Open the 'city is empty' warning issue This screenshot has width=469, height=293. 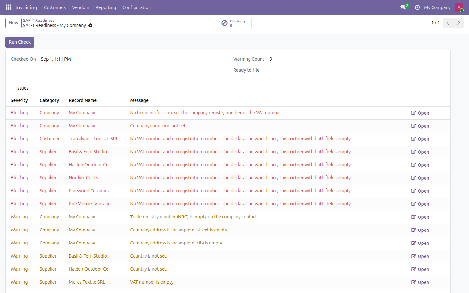click(x=420, y=243)
